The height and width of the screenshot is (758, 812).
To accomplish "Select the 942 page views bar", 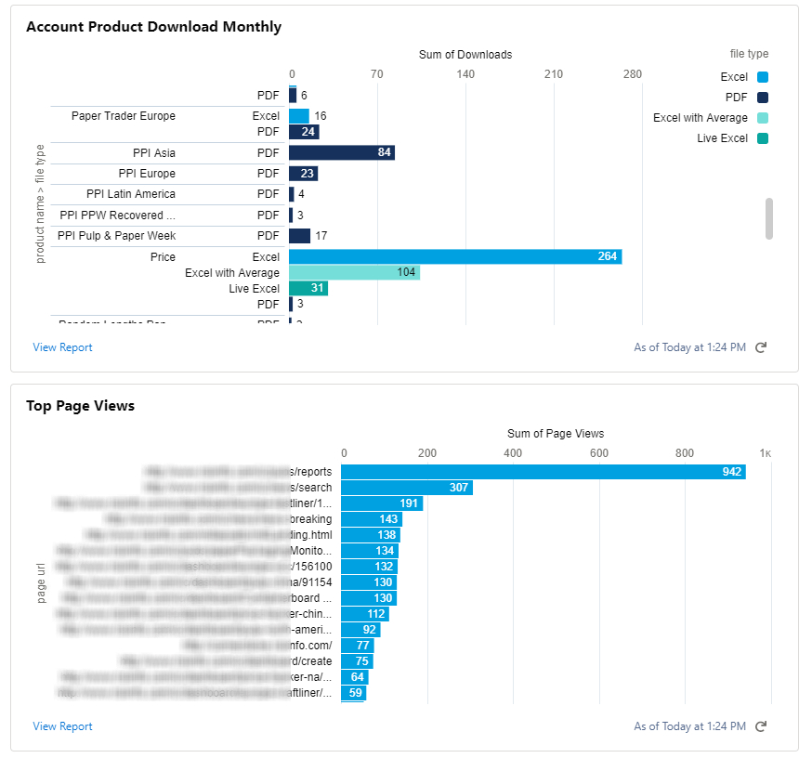I will (x=539, y=472).
